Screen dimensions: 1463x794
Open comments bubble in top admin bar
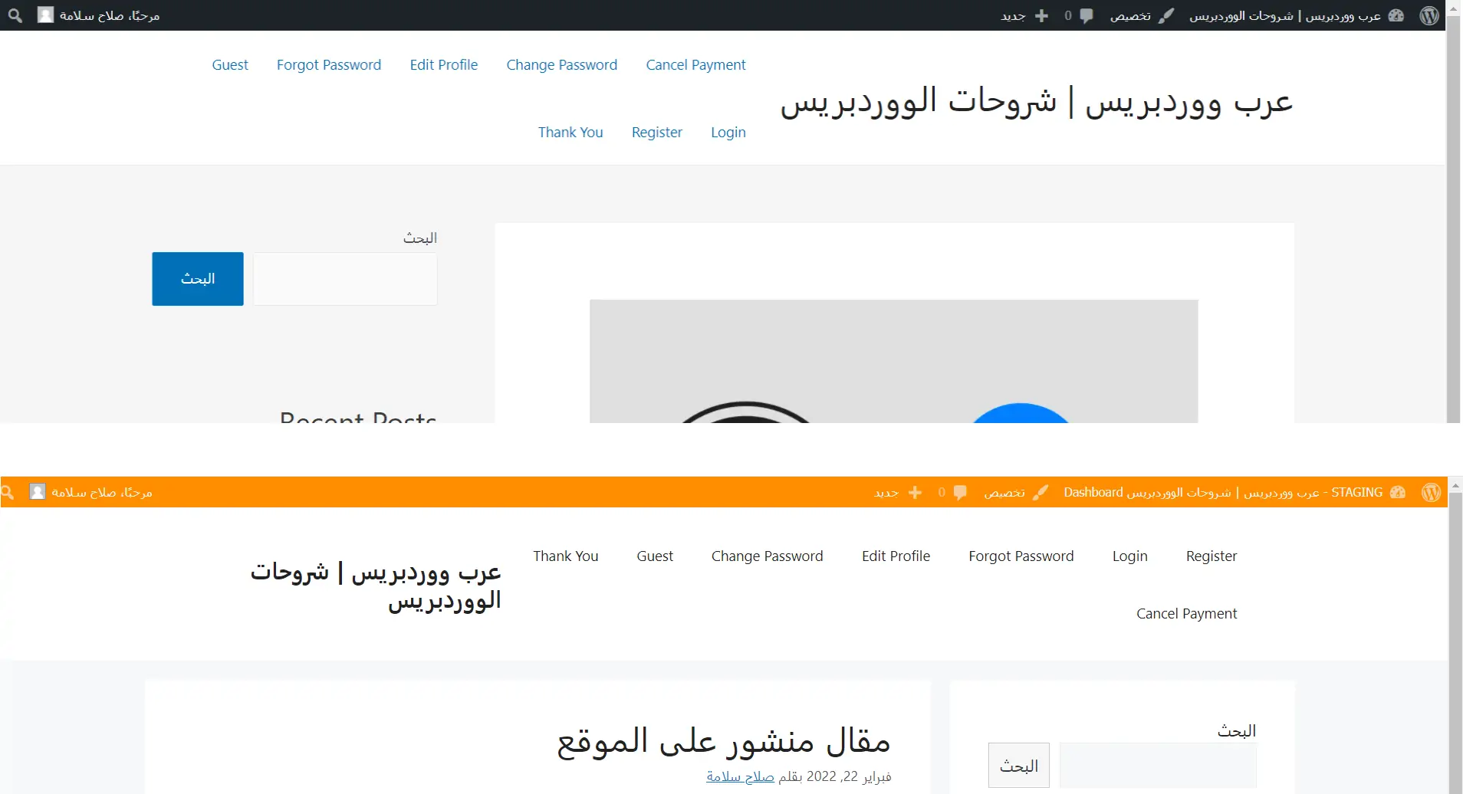(x=1086, y=15)
